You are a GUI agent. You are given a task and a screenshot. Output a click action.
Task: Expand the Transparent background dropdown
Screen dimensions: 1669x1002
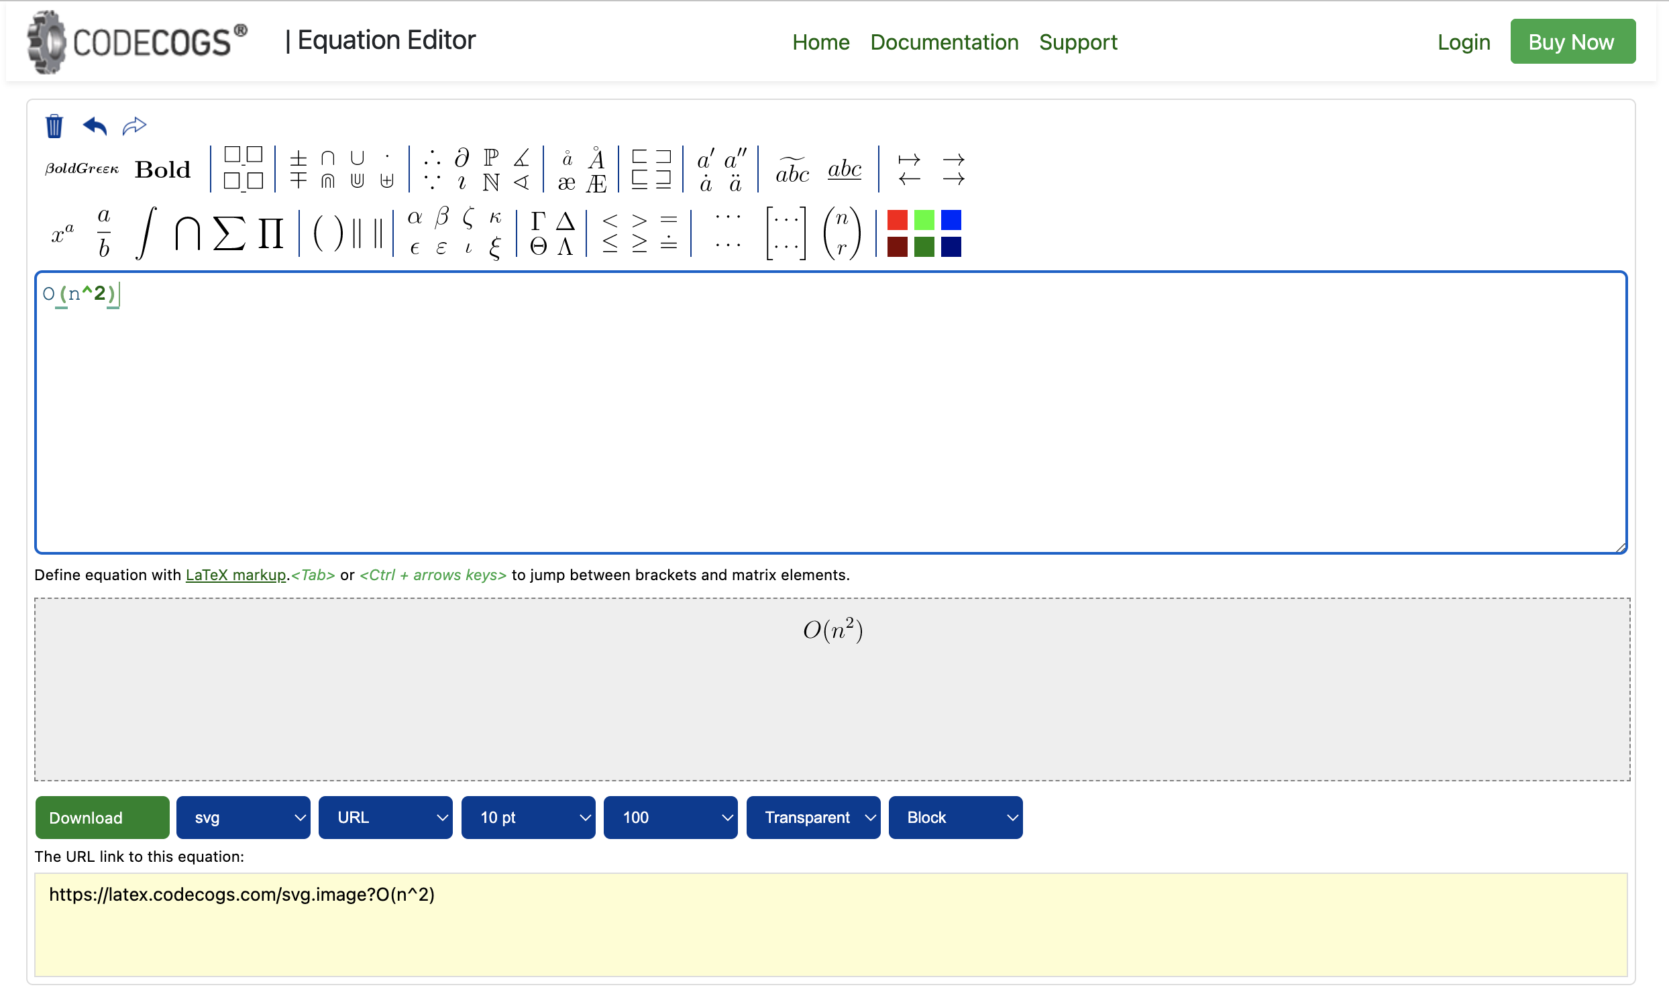coord(813,818)
